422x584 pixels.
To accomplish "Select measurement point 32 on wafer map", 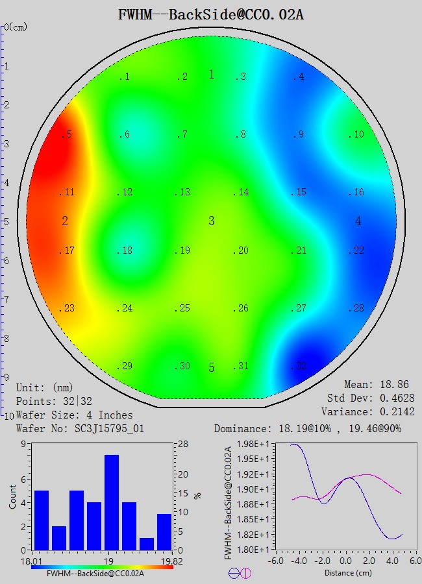I will click(299, 367).
